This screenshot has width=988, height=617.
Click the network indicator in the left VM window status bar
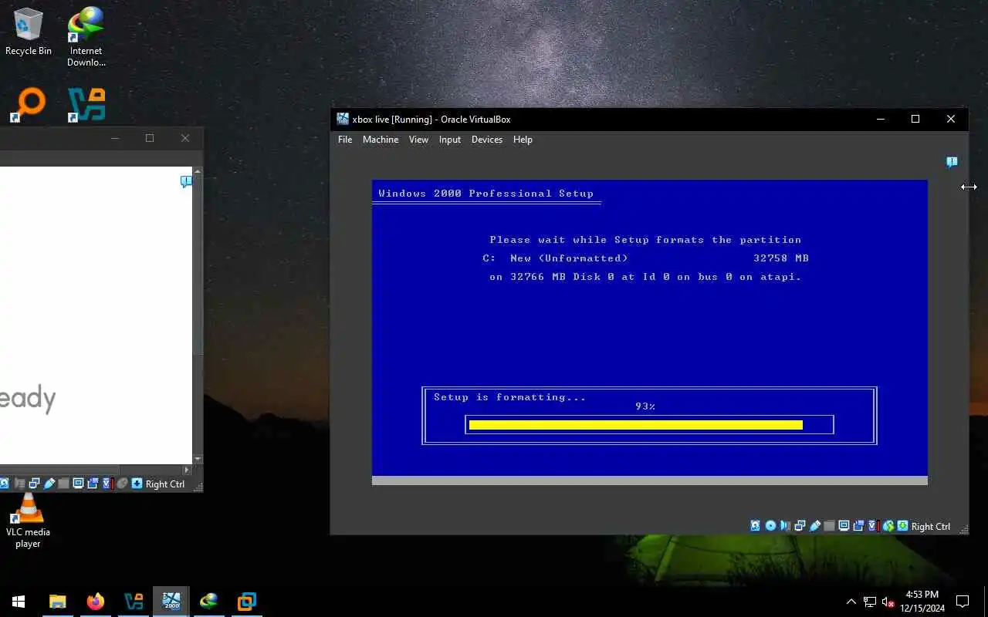pyautogui.click(x=34, y=484)
